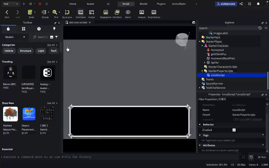Open Go to Line tool
The image size is (269, 168).
click(x=67, y=14)
